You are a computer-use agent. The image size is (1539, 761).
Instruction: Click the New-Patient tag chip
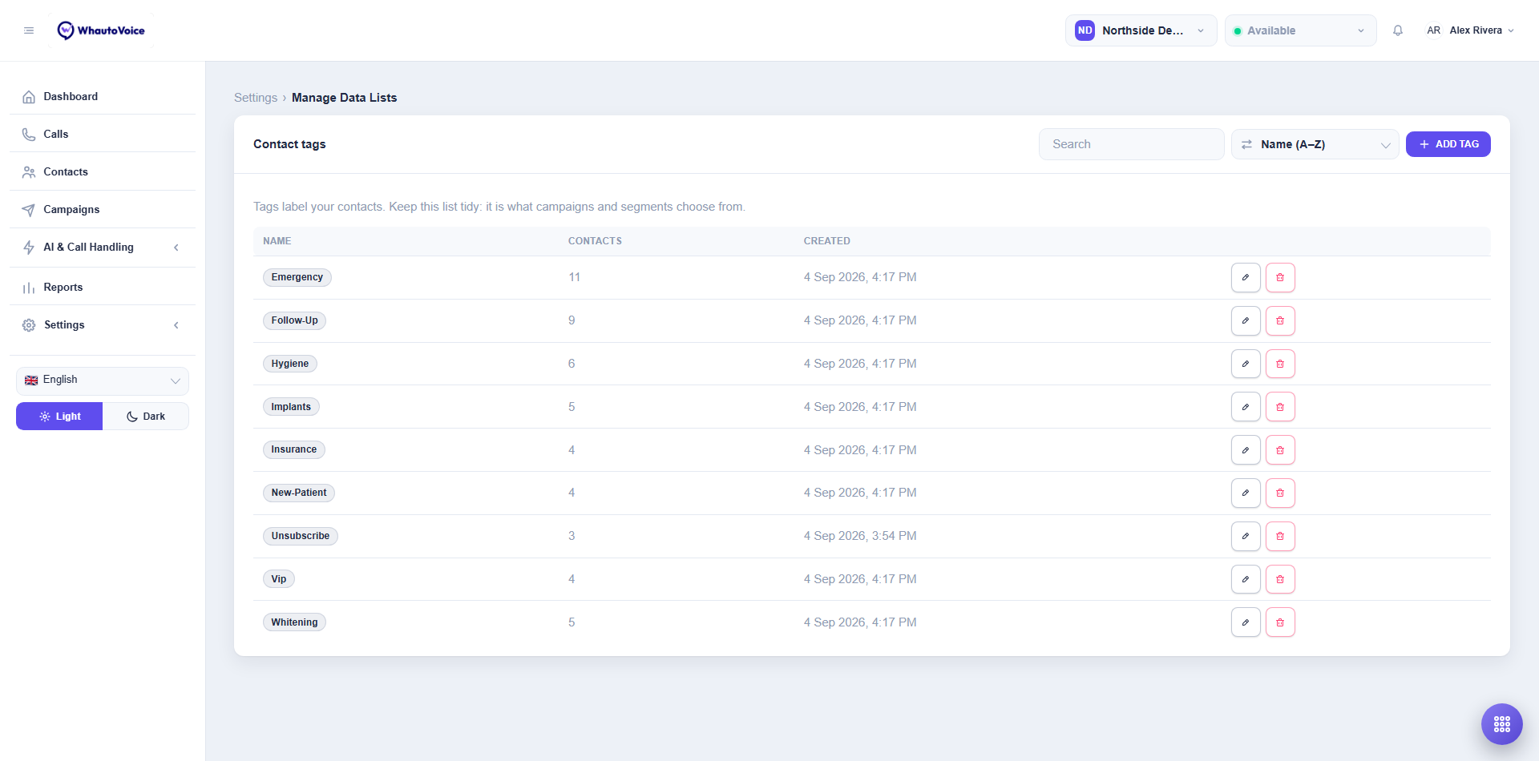pyautogui.click(x=298, y=493)
